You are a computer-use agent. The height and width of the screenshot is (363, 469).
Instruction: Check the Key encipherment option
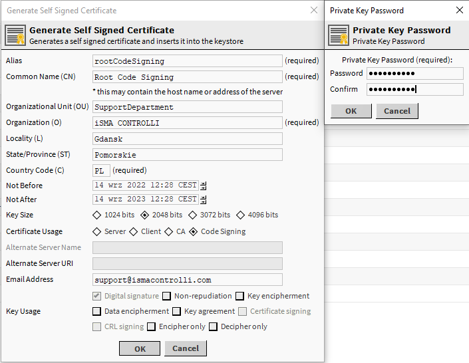pyautogui.click(x=240, y=297)
